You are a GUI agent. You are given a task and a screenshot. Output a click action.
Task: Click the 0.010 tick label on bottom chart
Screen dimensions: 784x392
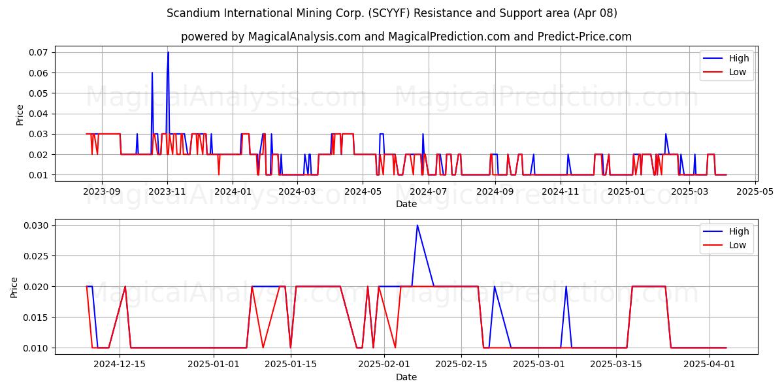coord(37,348)
